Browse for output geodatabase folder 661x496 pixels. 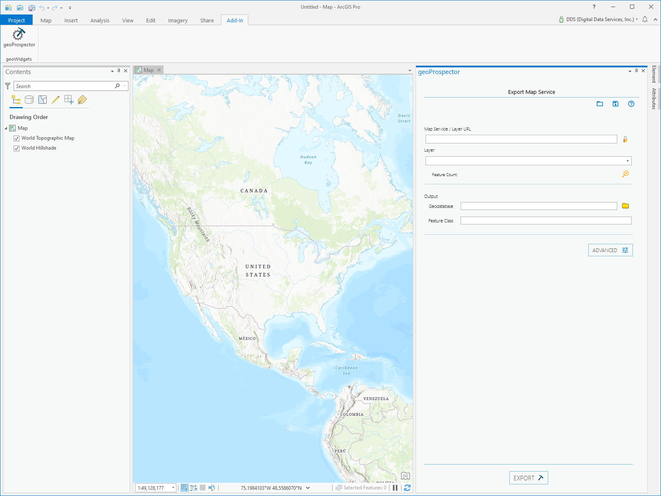pos(625,206)
